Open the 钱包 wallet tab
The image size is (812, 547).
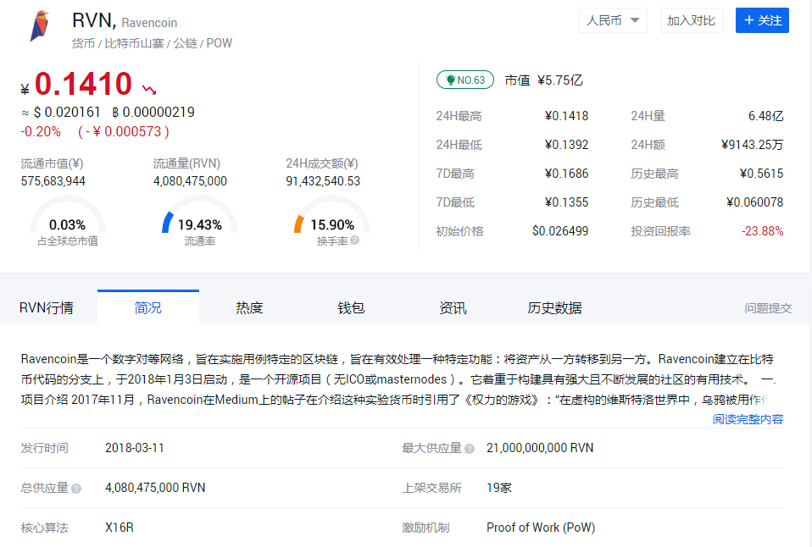[x=351, y=308]
